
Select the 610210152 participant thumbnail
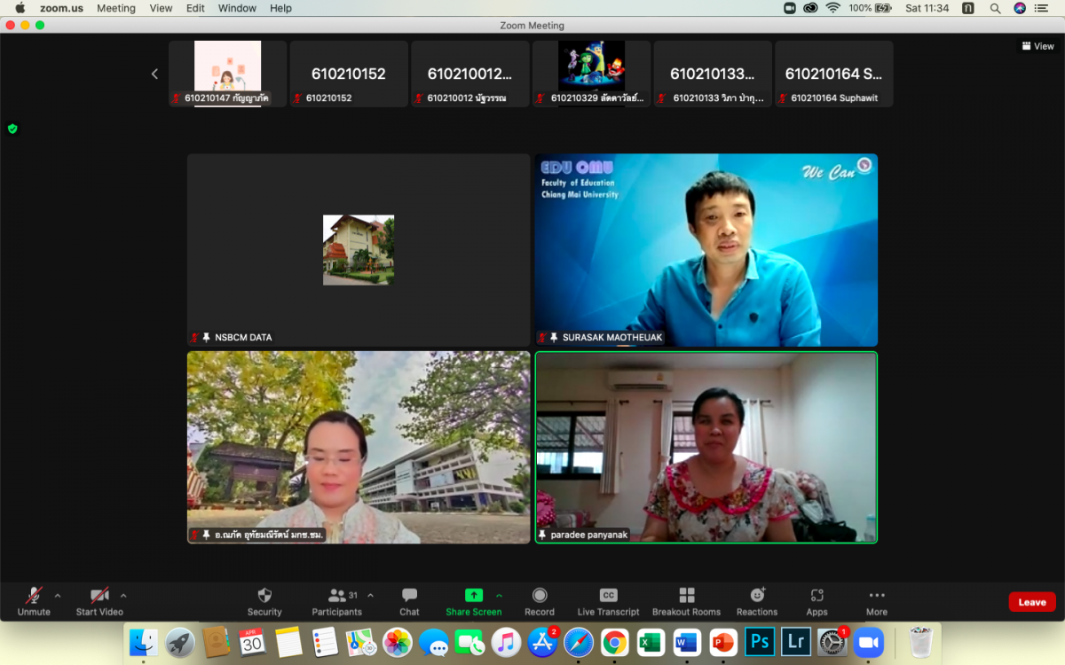point(349,74)
